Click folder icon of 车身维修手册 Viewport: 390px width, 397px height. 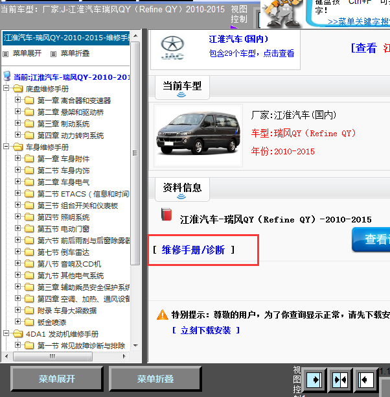pos(17,147)
